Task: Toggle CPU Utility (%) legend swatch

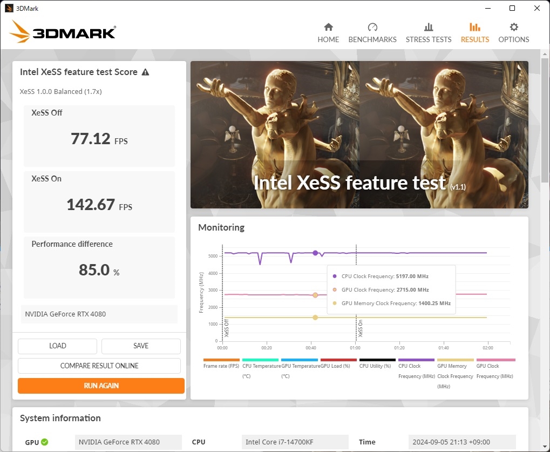Action: 377,360
